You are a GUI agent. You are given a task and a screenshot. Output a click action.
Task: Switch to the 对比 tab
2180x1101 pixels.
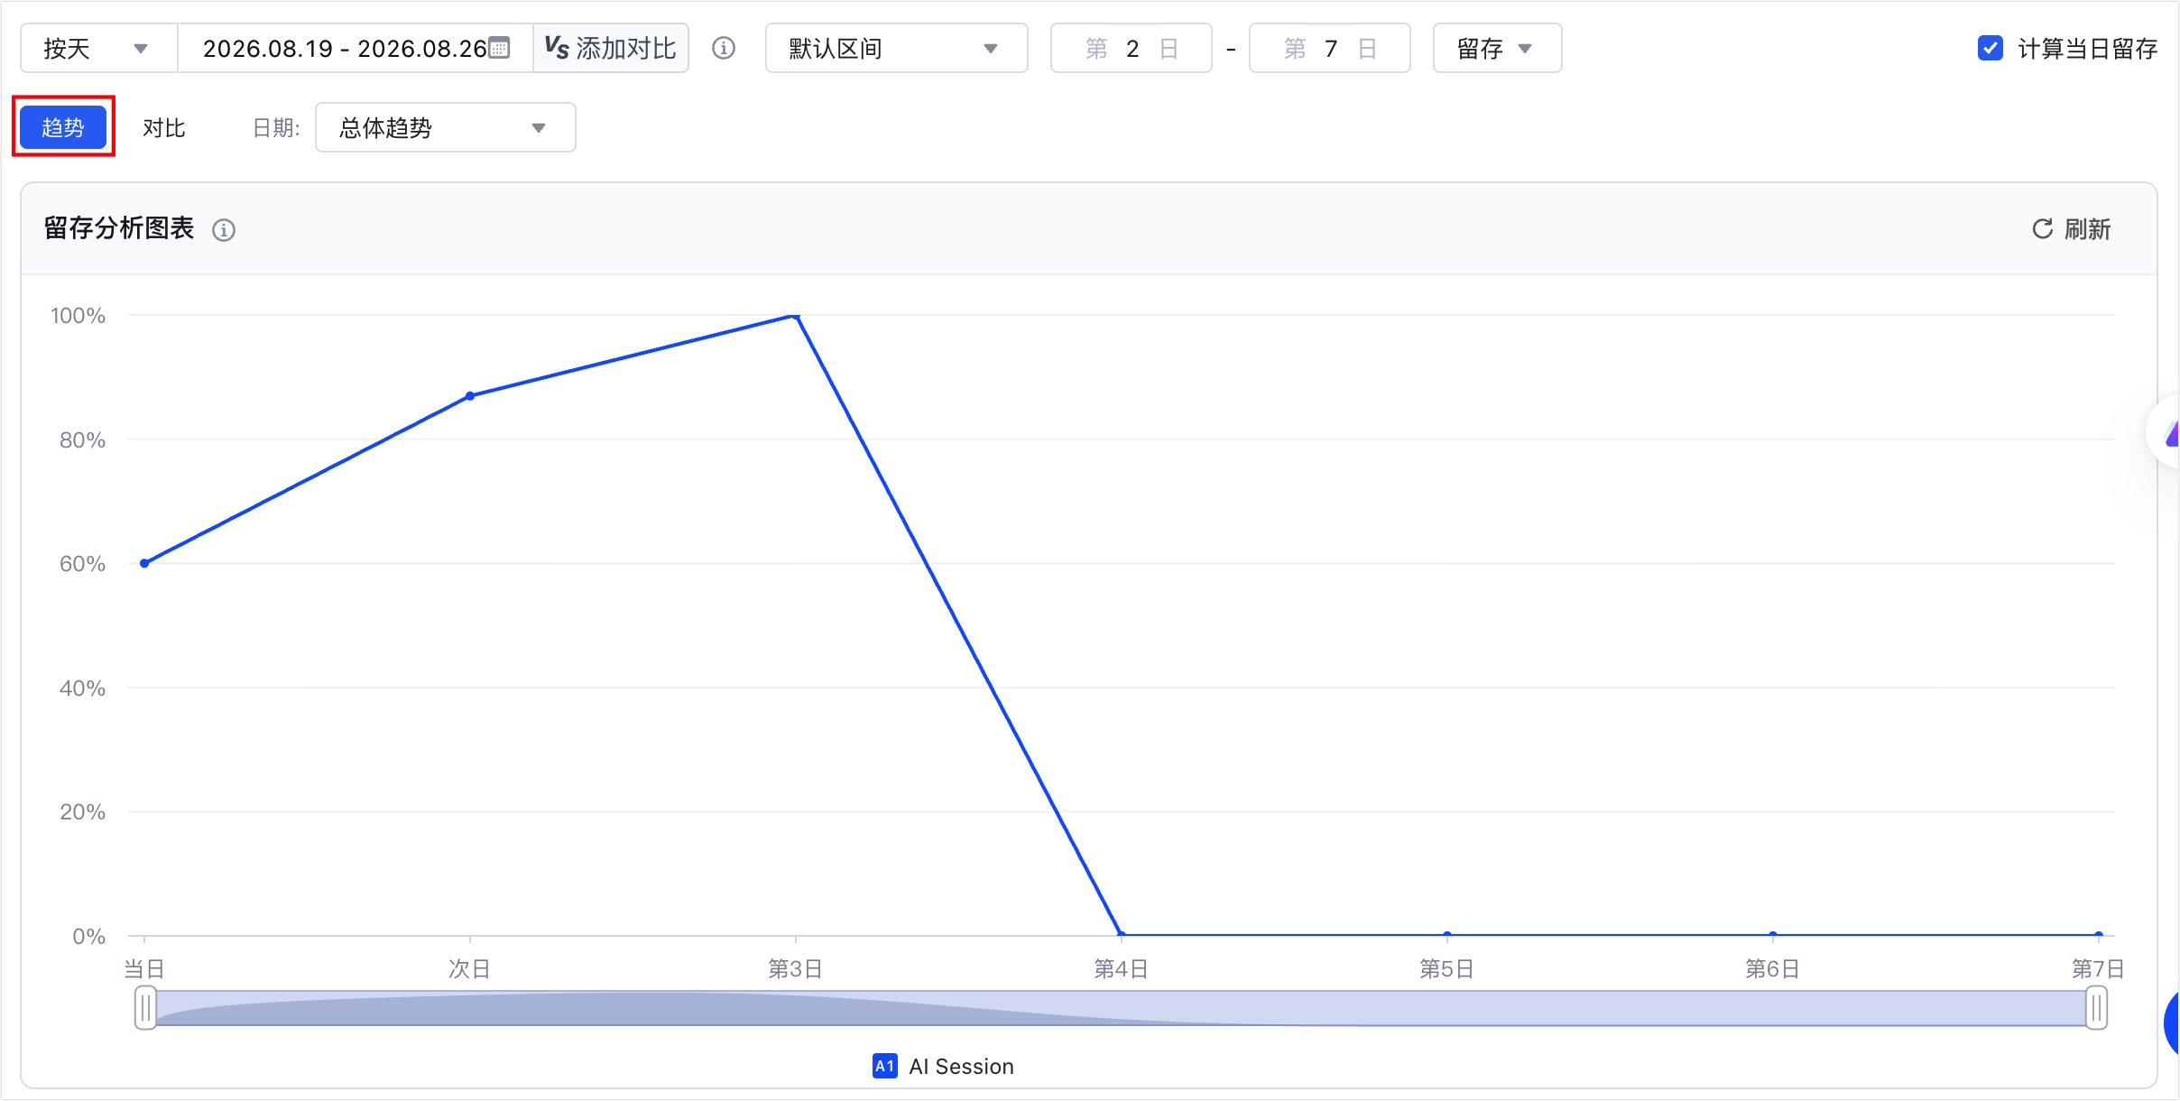click(164, 128)
